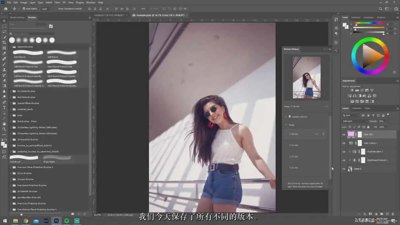Enable the Auto-Select checkbox
400x225 pixels.
(x=24, y=9)
